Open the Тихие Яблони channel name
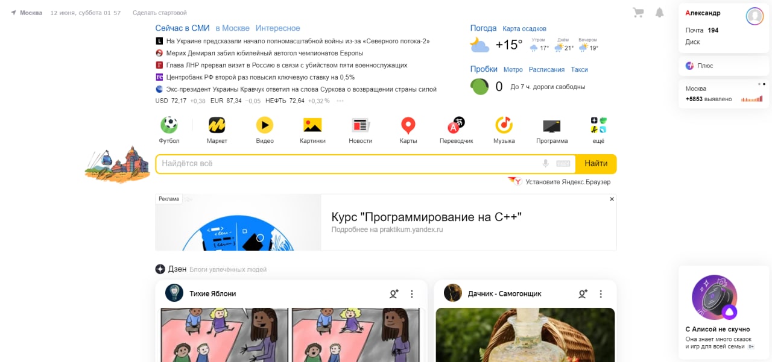772x362 pixels. pos(213,294)
